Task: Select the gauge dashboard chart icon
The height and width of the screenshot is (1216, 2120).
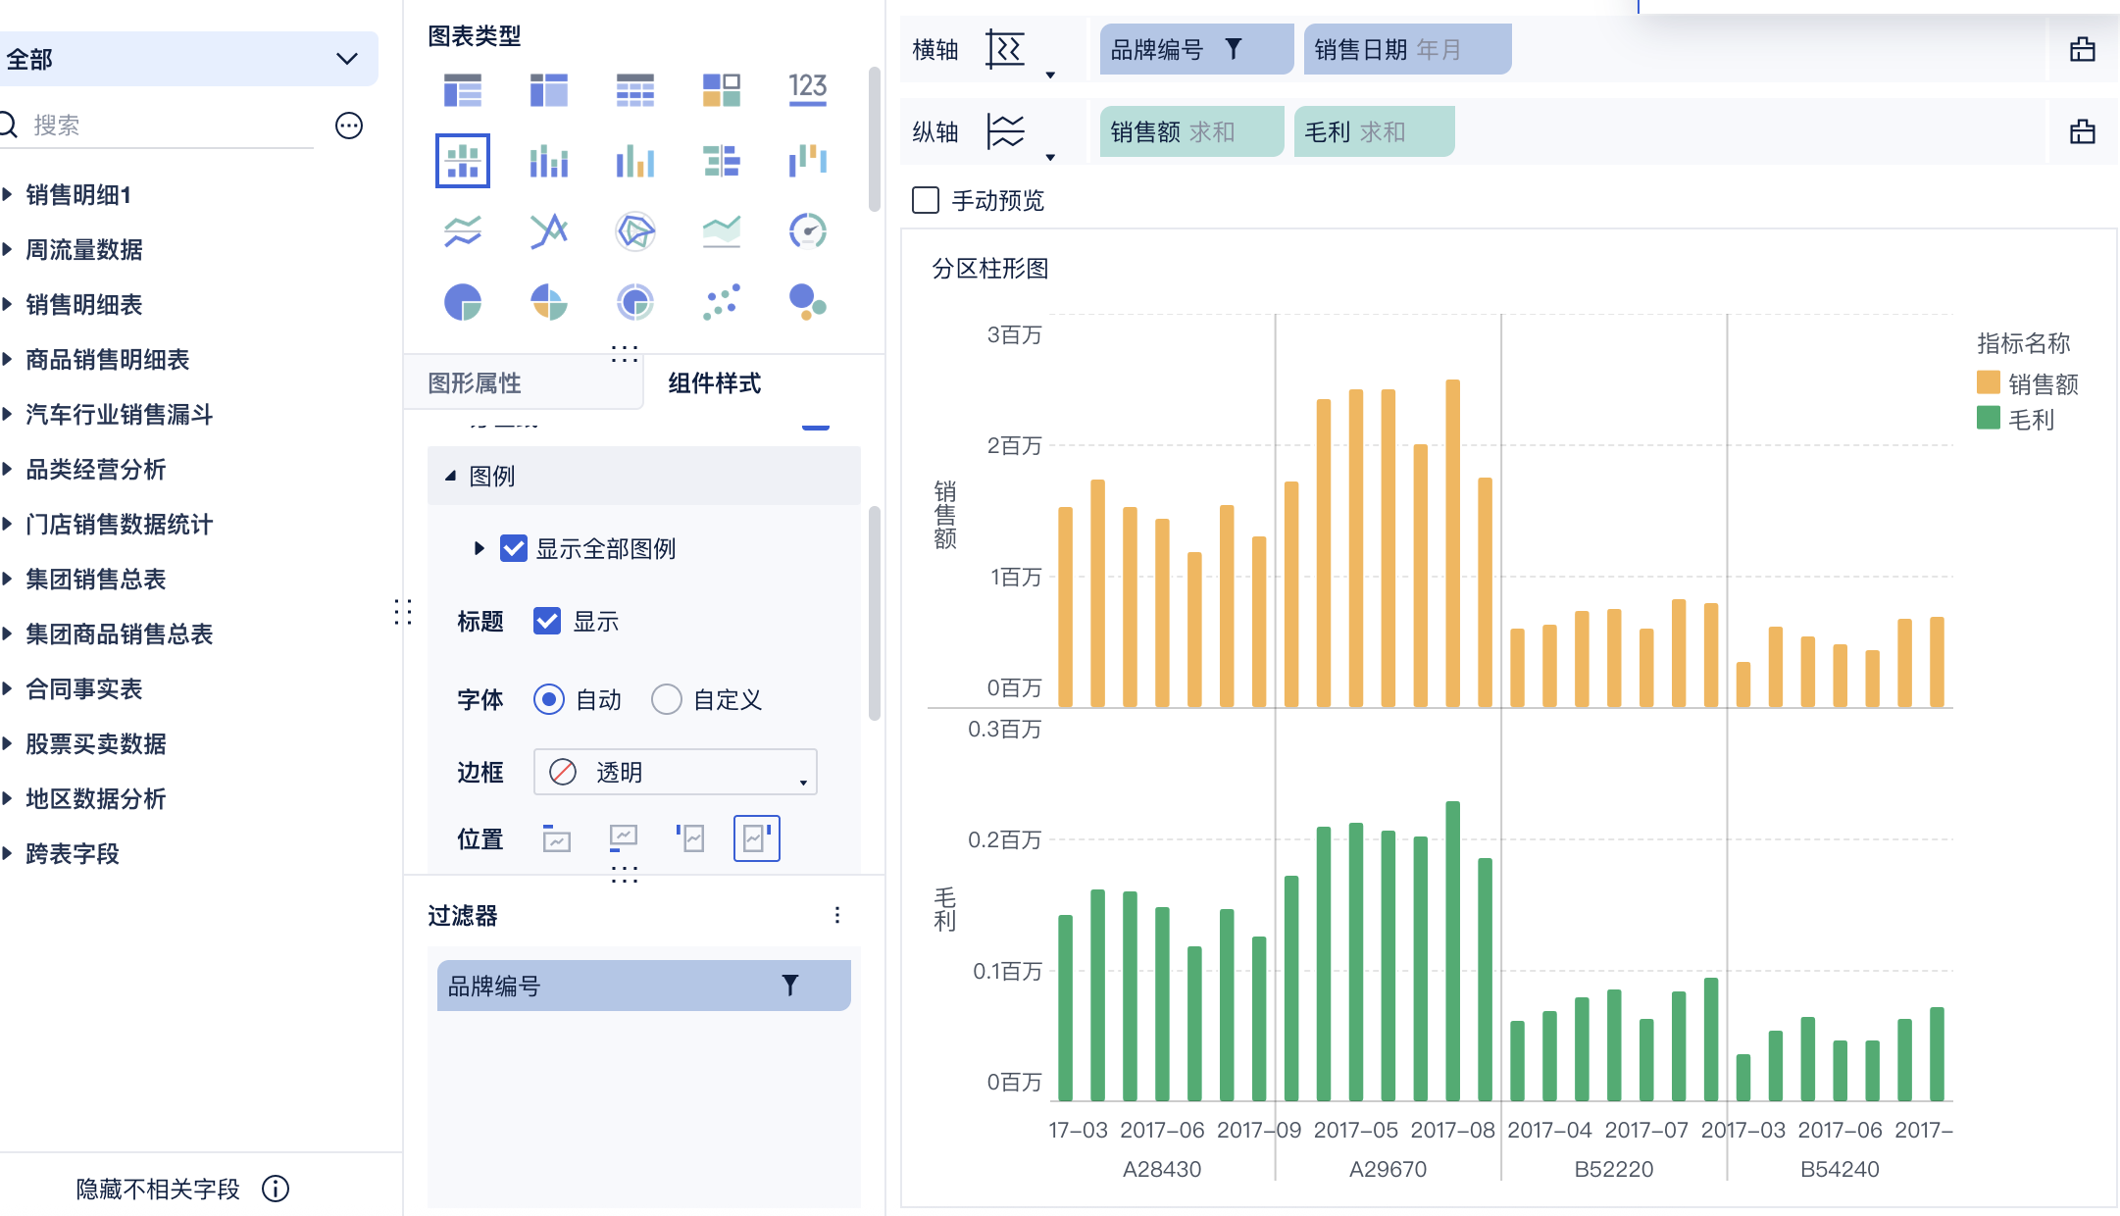Action: (807, 231)
